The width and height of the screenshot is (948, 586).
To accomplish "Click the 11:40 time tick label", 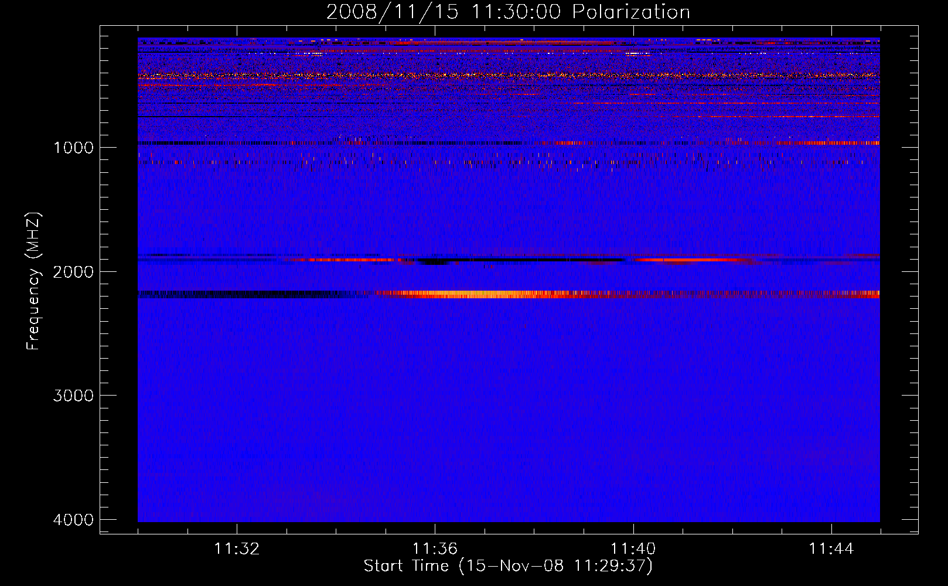I will pyautogui.click(x=633, y=548).
